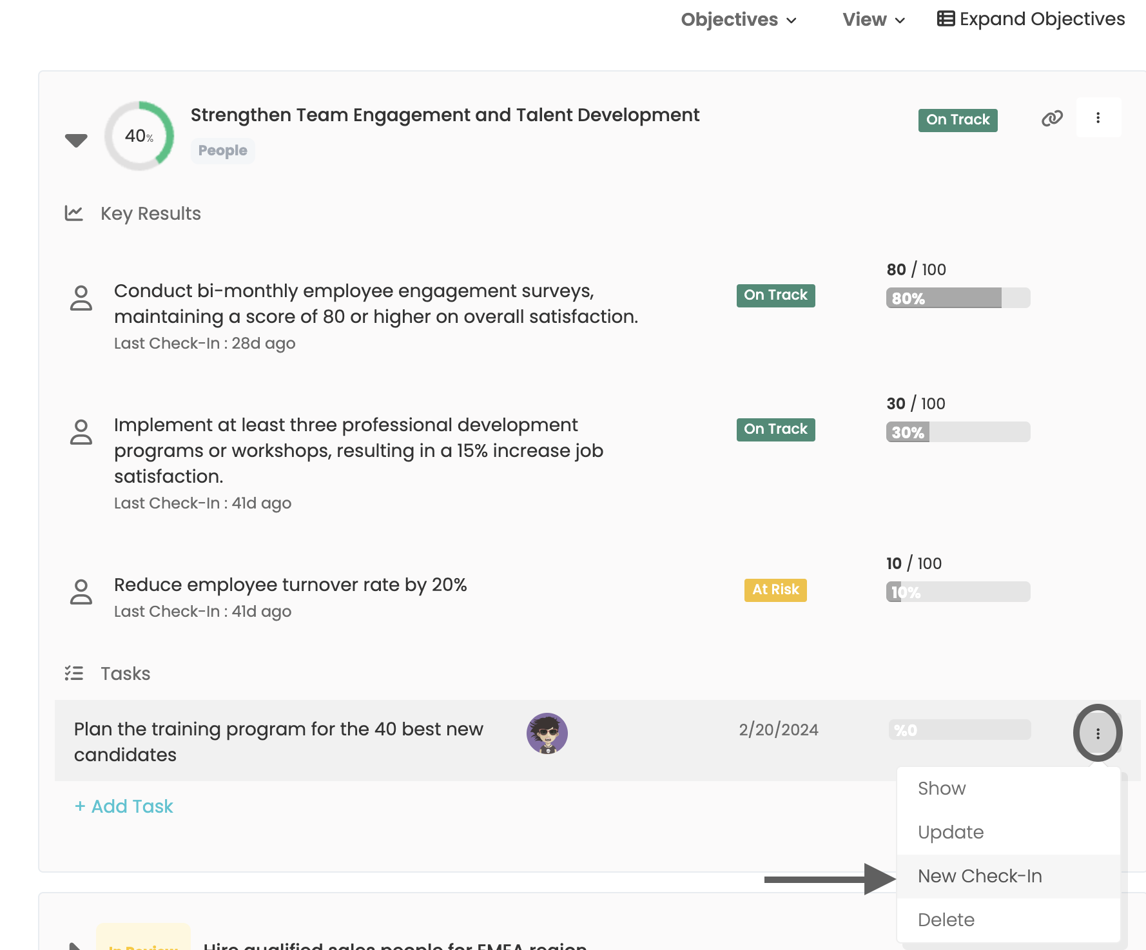Open the View dropdown
The image size is (1146, 950).
(873, 20)
